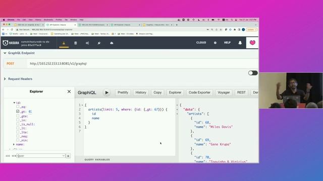
Task: Collapse the id: tree node
Action: click(14, 103)
